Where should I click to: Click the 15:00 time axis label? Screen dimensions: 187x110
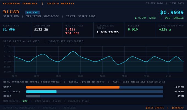pos(125,76)
